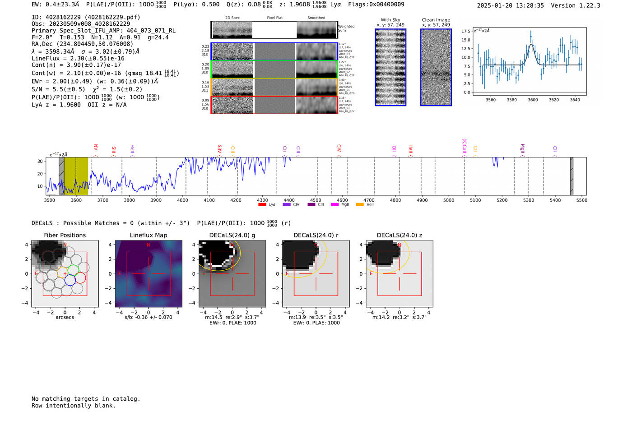The height and width of the screenshot is (430, 632).
Task: Click the 'z: 1.9608' header value
Action: (x=294, y=5)
